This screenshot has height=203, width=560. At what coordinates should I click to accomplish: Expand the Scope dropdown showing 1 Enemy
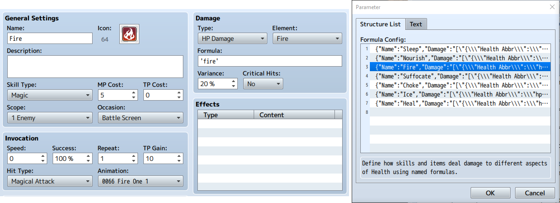coord(50,118)
